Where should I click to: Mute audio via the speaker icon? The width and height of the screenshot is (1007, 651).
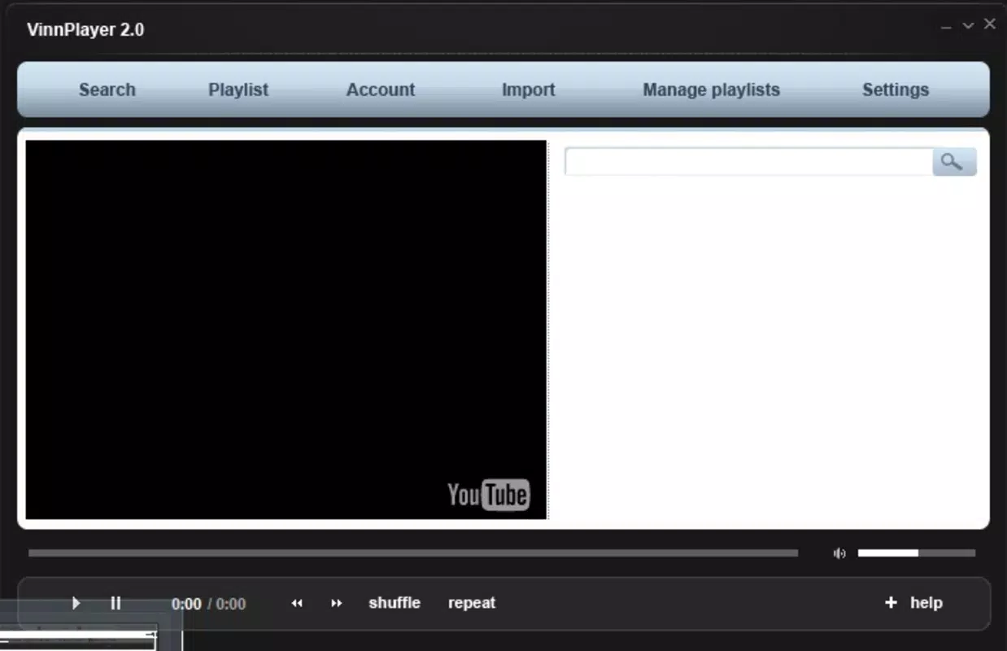(x=839, y=553)
